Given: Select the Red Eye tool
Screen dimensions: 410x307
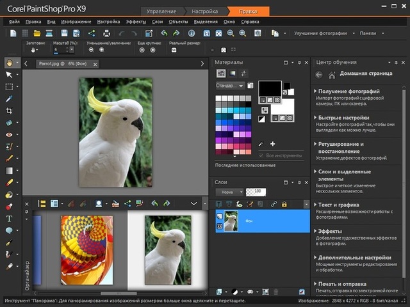Looking at the screenshot, I should (x=9, y=135).
